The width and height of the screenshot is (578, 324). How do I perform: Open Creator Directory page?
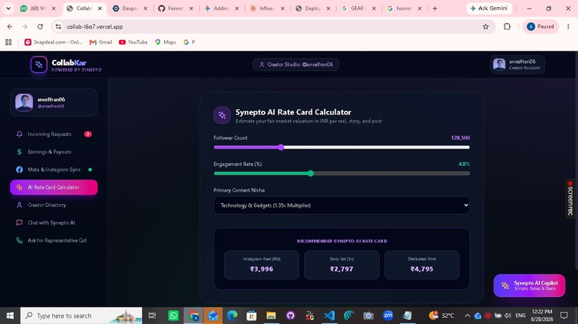coord(54,205)
